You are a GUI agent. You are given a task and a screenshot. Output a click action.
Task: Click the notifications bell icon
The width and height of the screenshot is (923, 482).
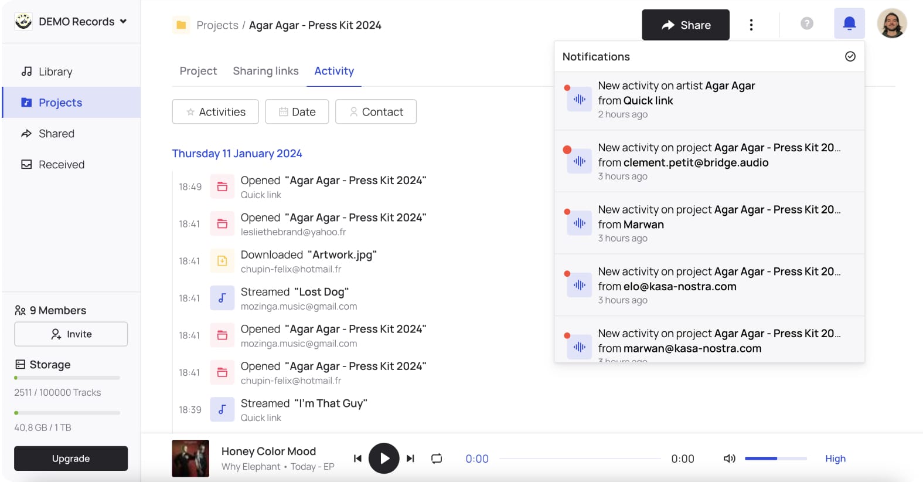click(849, 23)
